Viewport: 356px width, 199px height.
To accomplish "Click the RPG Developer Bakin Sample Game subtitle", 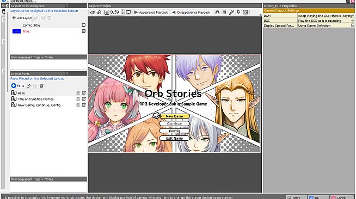I will [x=173, y=104].
